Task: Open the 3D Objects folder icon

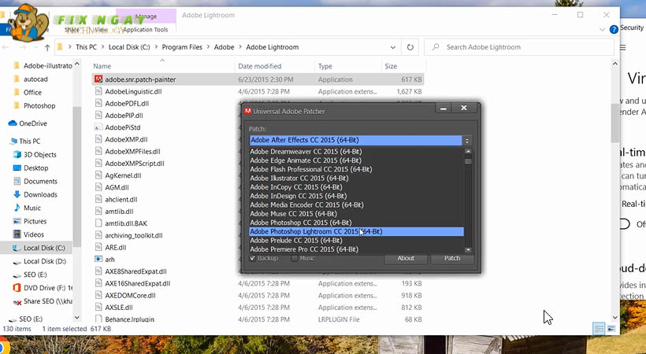Action: 17,154
